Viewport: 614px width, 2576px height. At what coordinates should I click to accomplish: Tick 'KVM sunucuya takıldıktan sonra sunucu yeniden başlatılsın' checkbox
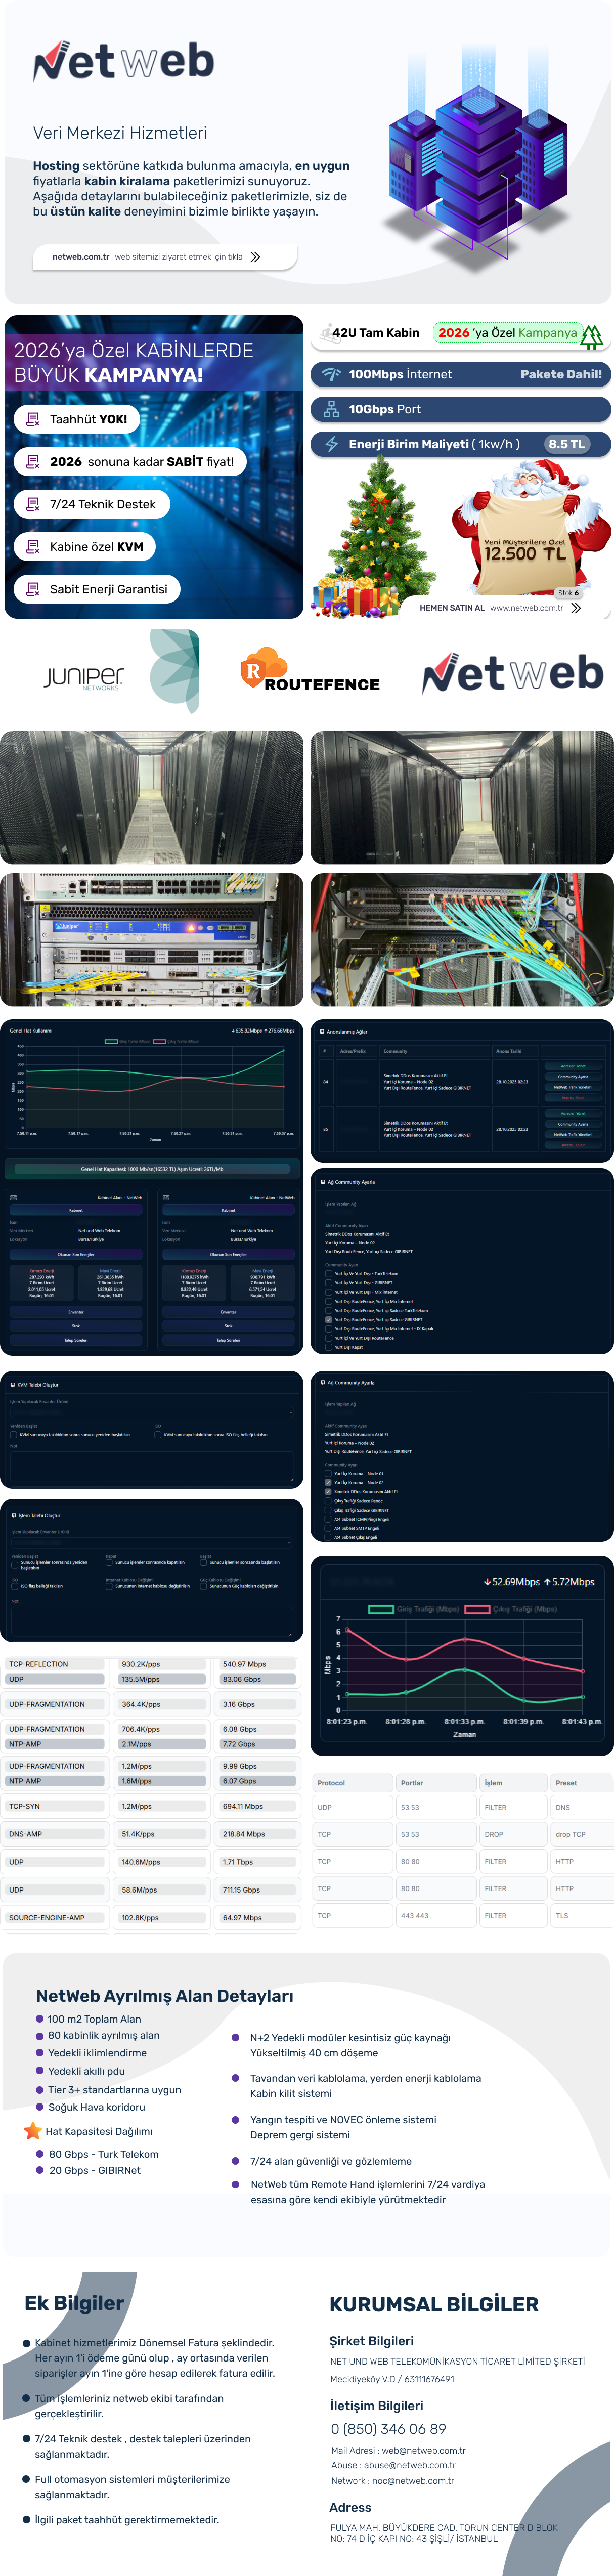click(14, 1434)
